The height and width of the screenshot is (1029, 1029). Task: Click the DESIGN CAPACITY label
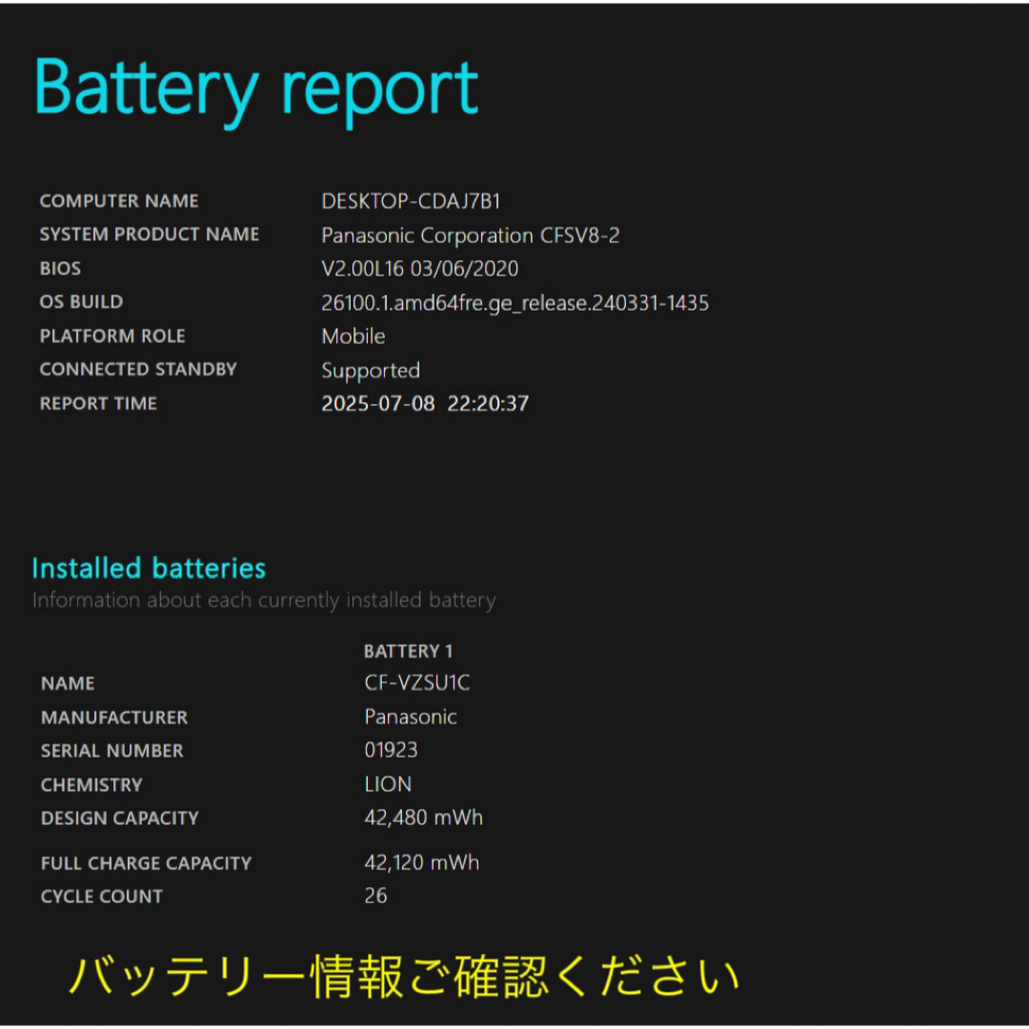[x=119, y=818]
